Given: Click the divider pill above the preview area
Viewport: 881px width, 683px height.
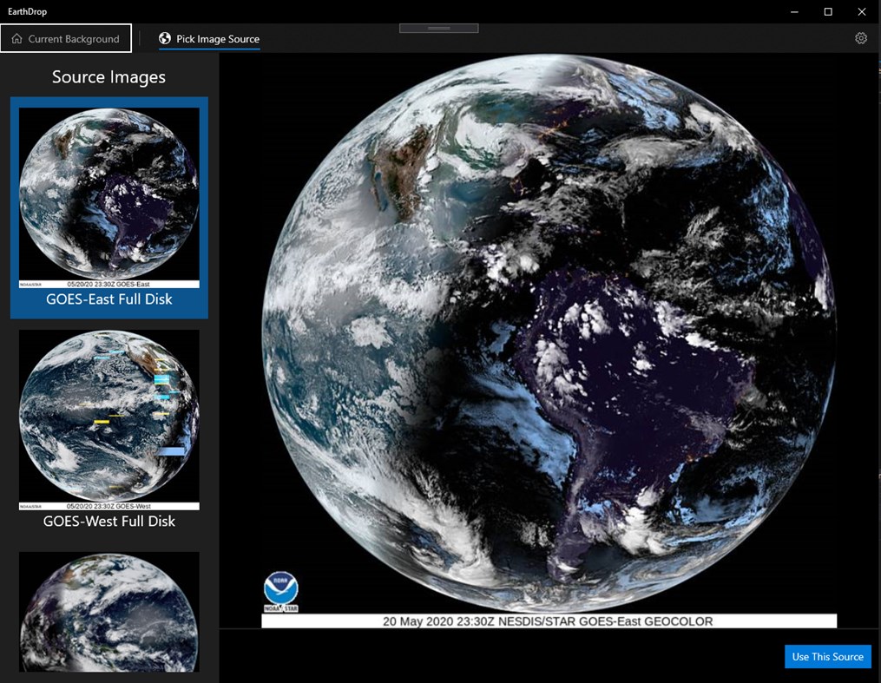Looking at the screenshot, I should [438, 27].
